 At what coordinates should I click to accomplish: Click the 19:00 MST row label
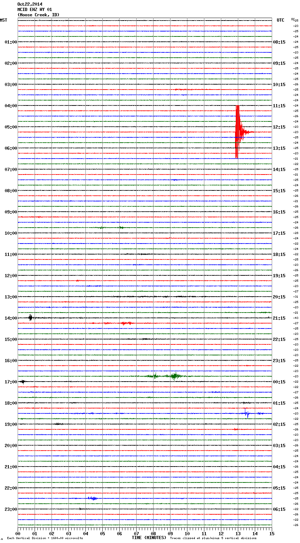11,424
